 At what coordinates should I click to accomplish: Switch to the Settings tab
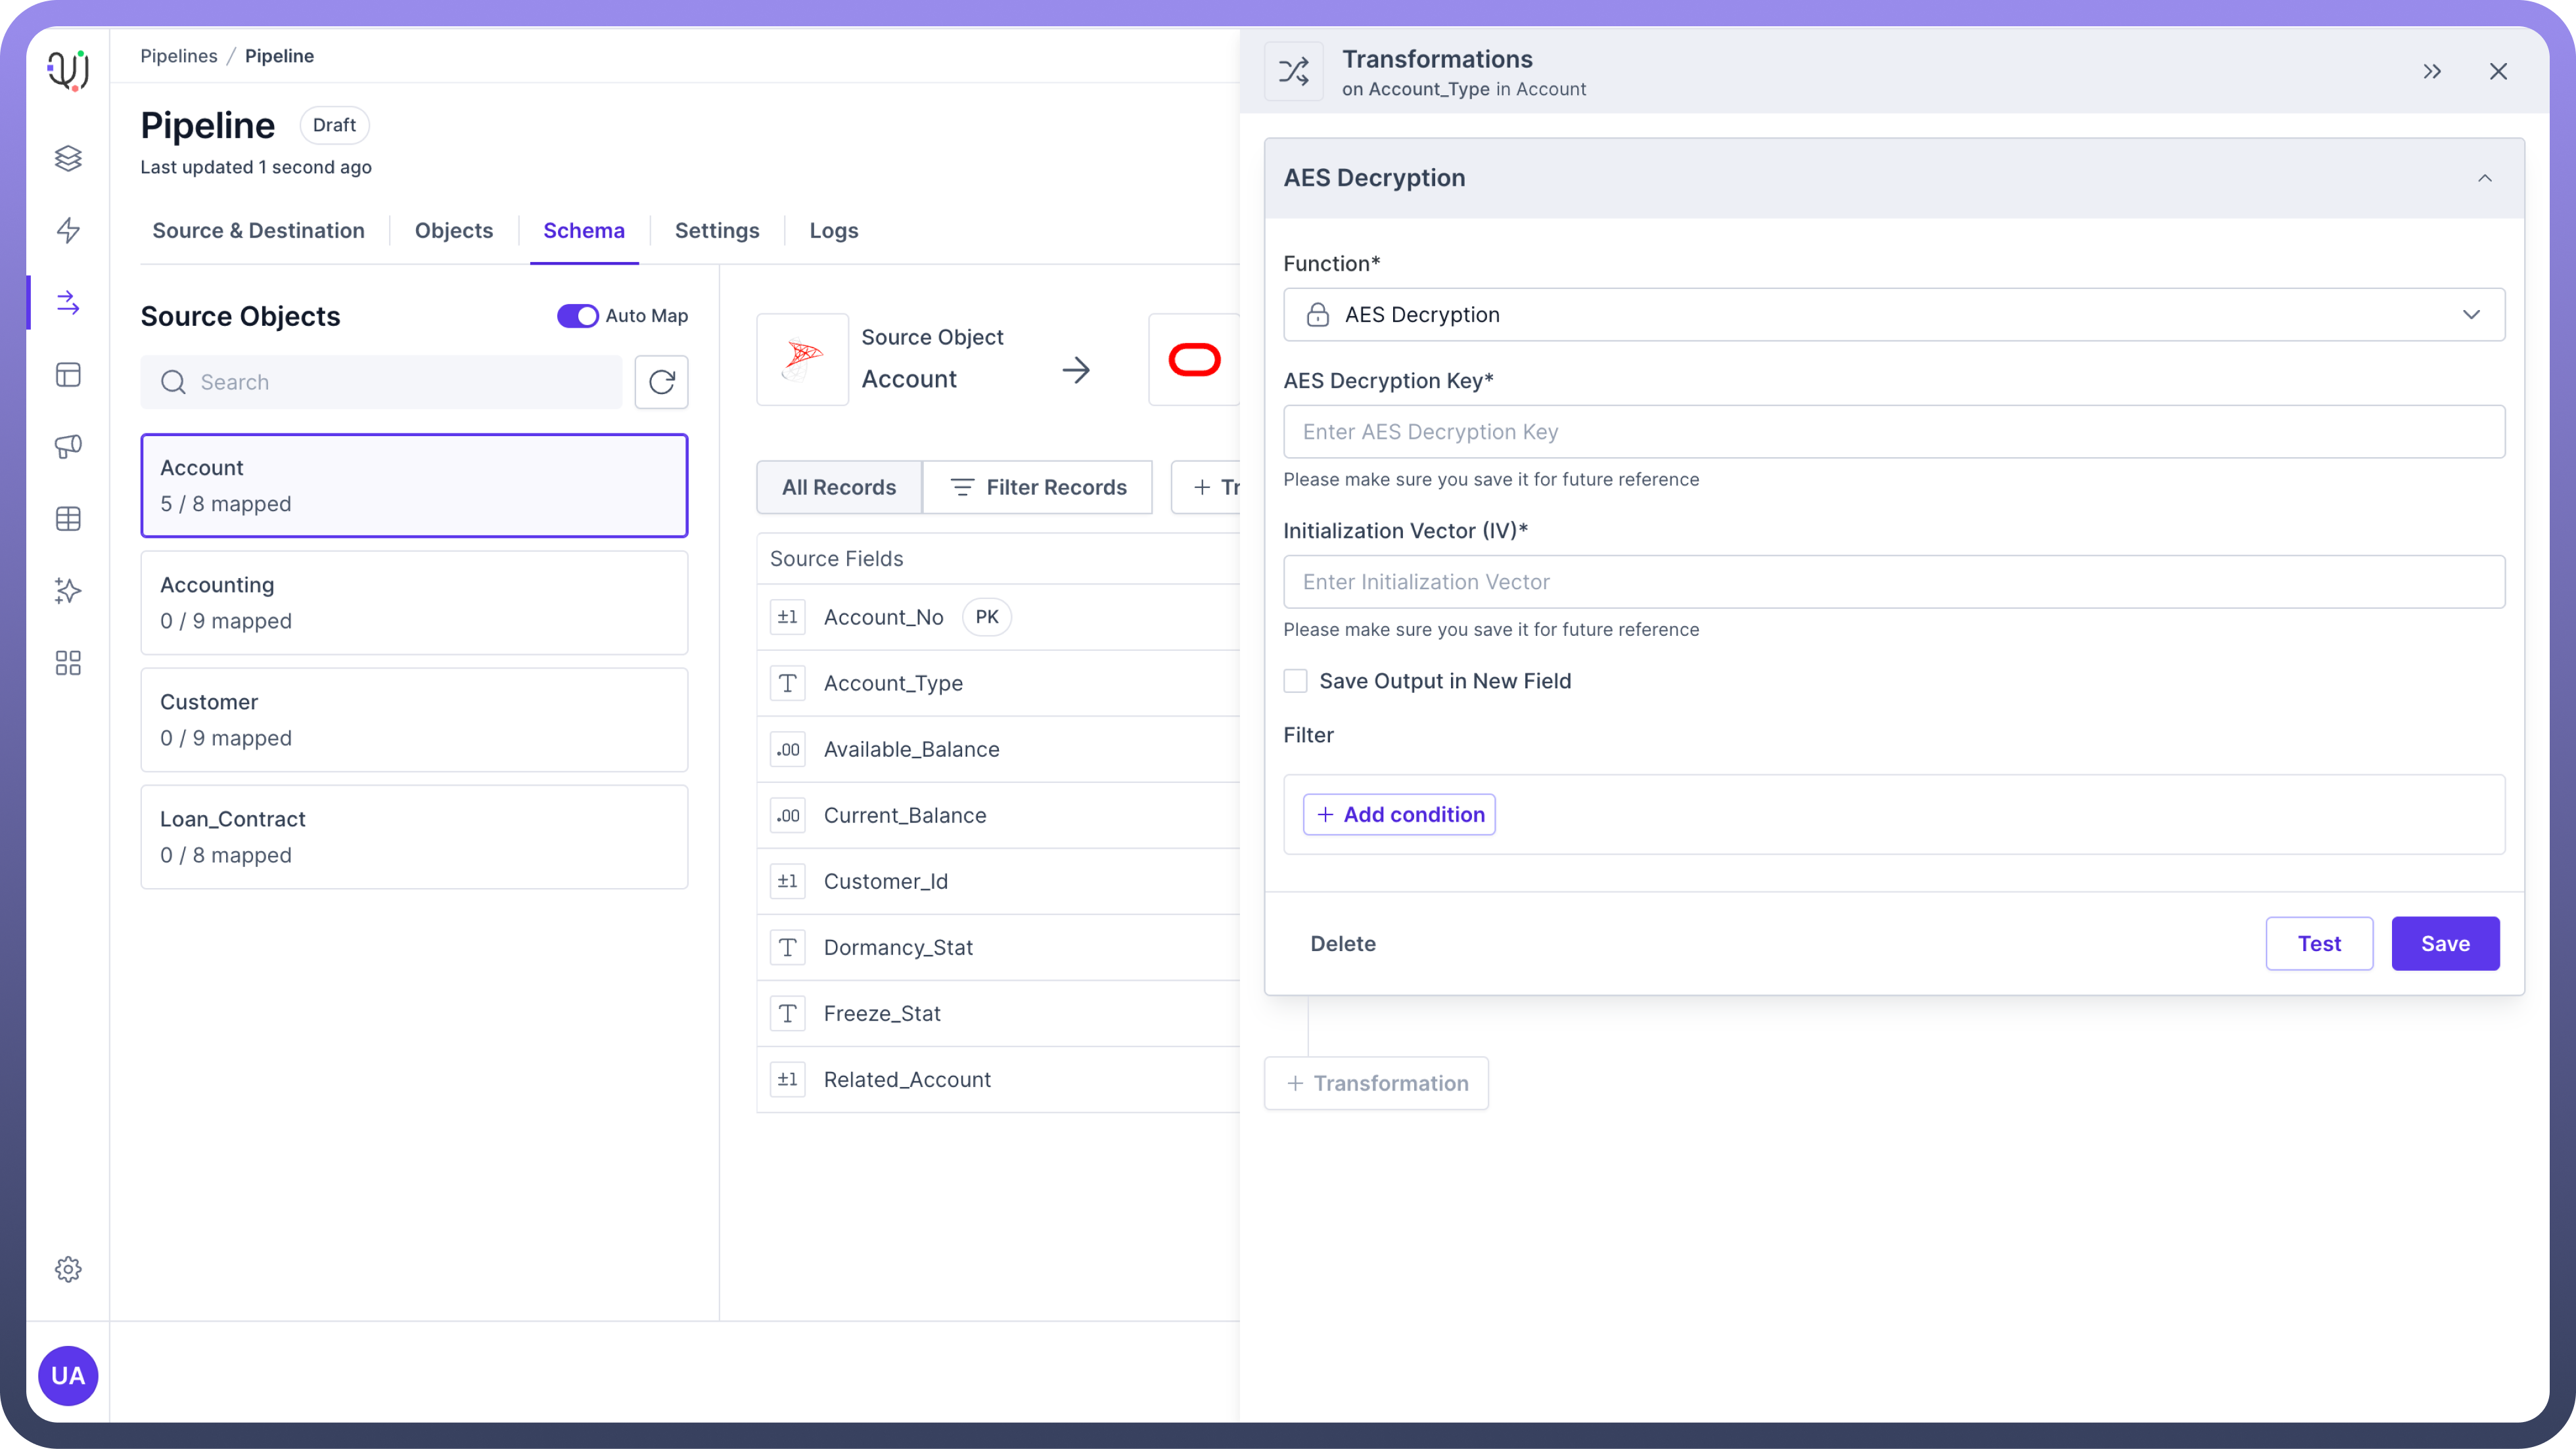(x=716, y=231)
